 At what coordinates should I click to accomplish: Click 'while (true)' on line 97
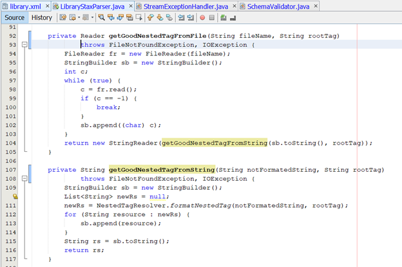(x=88, y=80)
